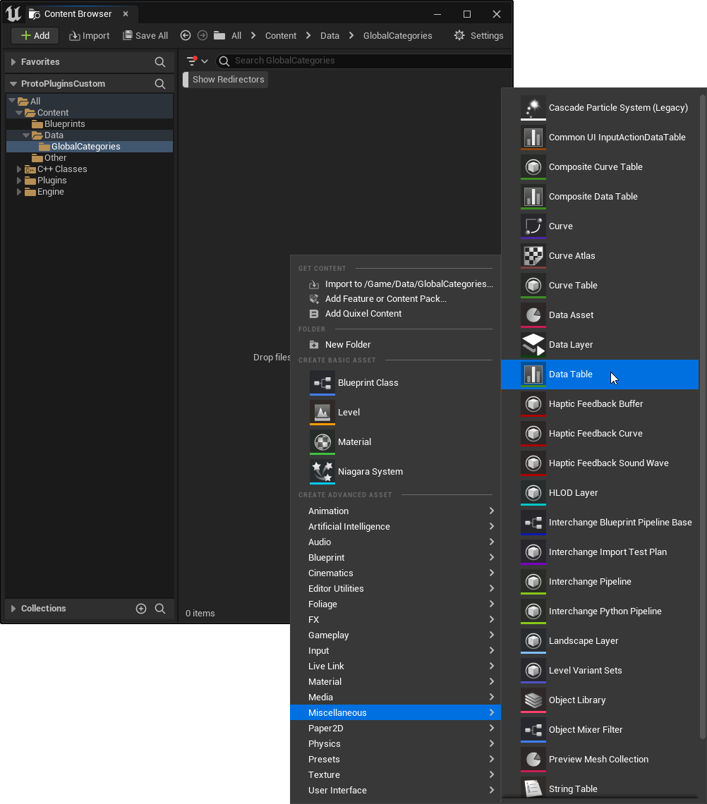Screen dimensions: 707x804
Task: Choose the Niagara System icon
Action: 322,472
